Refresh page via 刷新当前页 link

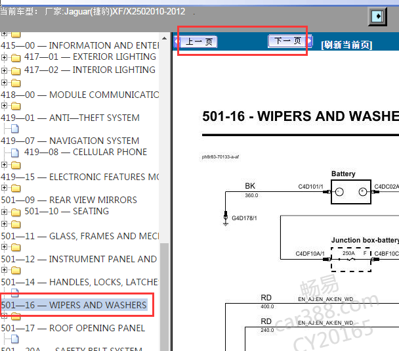pos(346,45)
